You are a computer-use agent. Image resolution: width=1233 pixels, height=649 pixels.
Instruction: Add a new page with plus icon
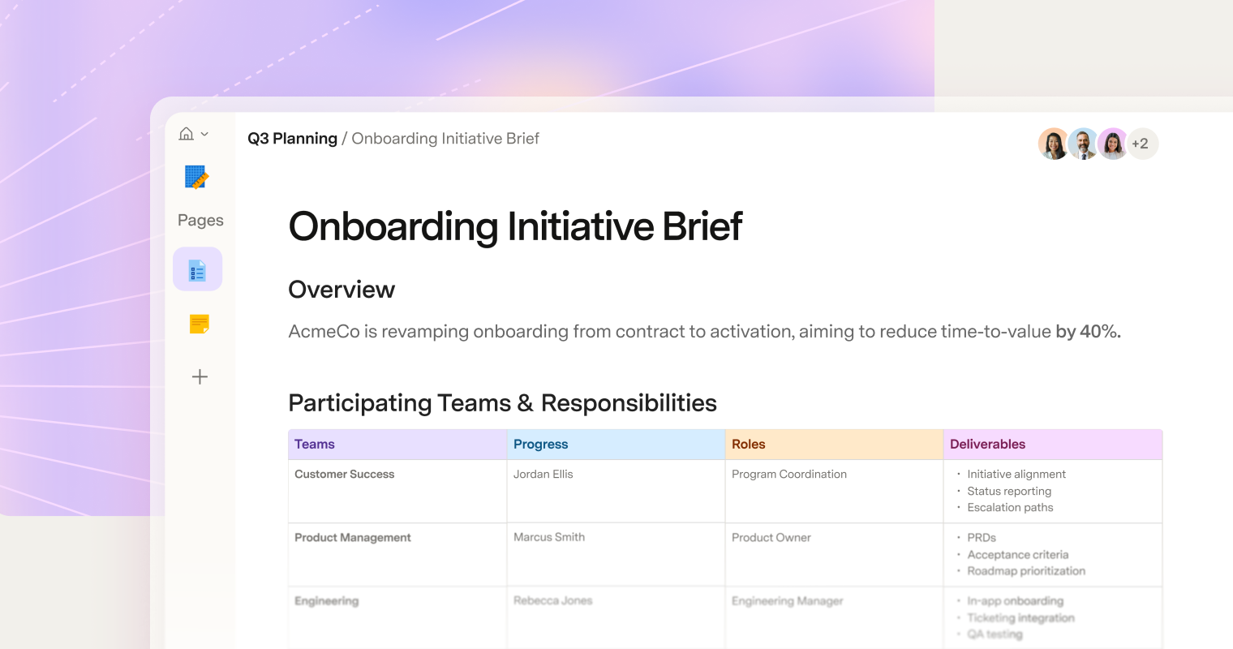pyautogui.click(x=200, y=376)
